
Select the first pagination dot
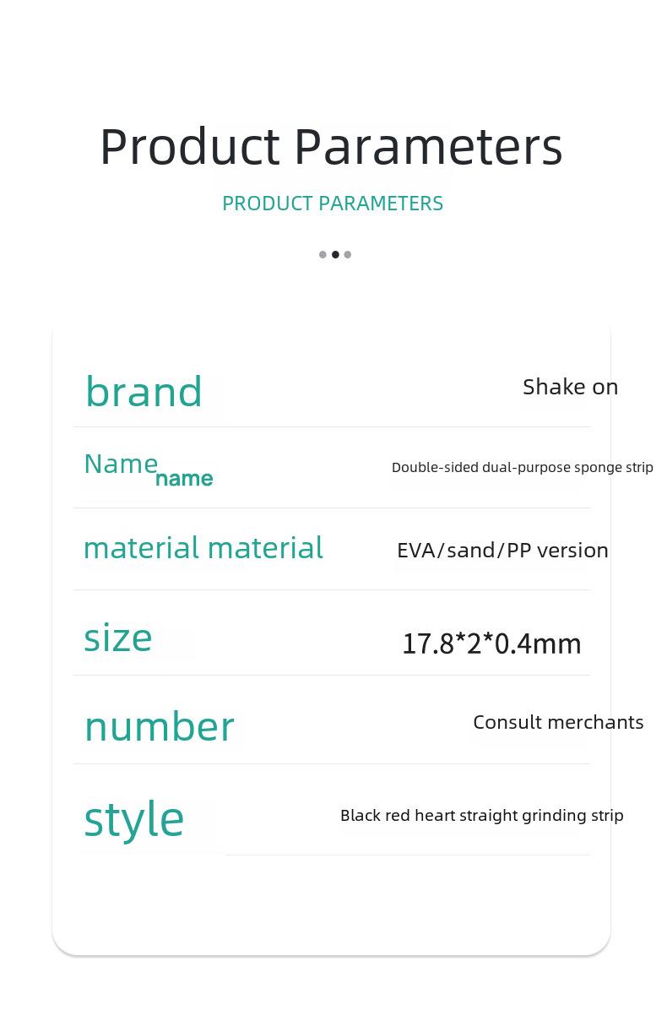tap(323, 254)
